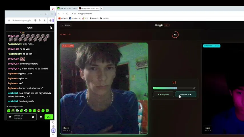Image resolution: width=244 pixels, height=137 pixels.
Task: Switch to the Omoggle tab
Action: click(89, 8)
